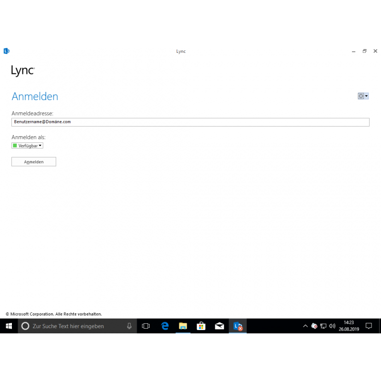
Task: Open the Verfügbar status dropdown
Action: [x=27, y=146]
